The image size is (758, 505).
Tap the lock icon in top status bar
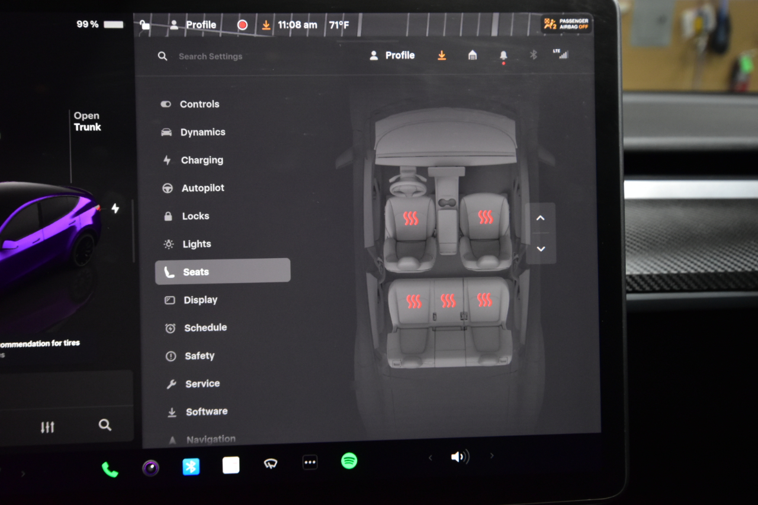(x=145, y=25)
